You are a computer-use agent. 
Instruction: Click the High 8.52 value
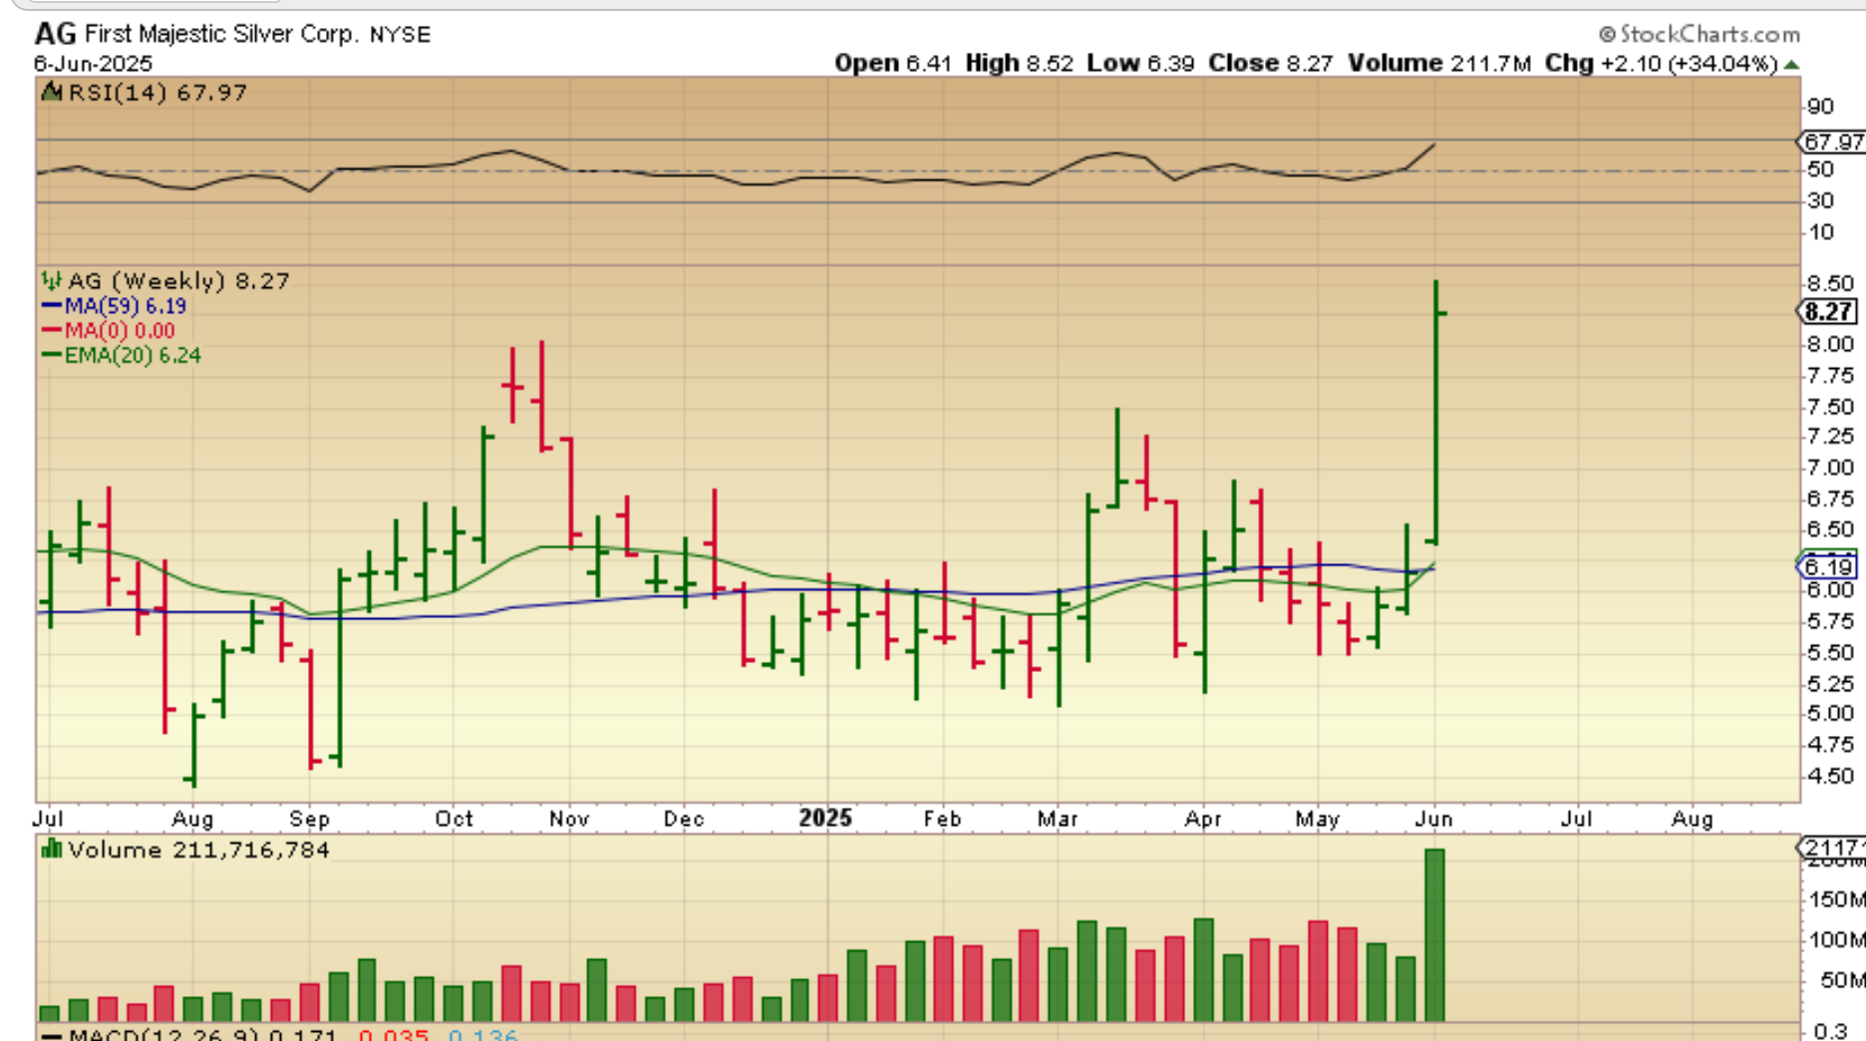(x=1019, y=63)
